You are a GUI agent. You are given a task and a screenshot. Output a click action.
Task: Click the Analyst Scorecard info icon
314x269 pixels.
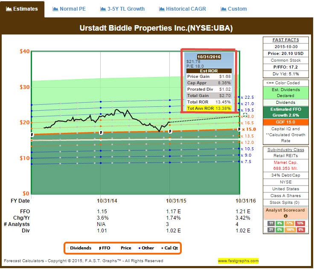tap(285, 216)
